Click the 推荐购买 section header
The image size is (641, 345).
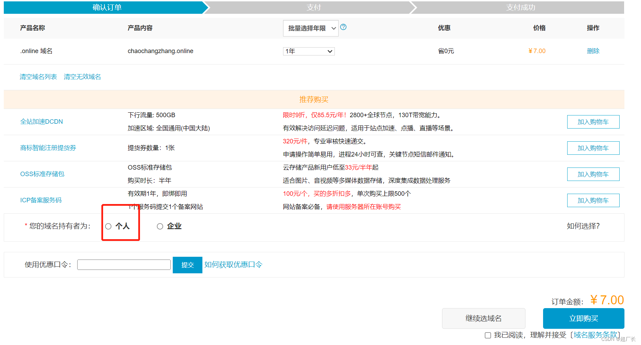coord(314,100)
